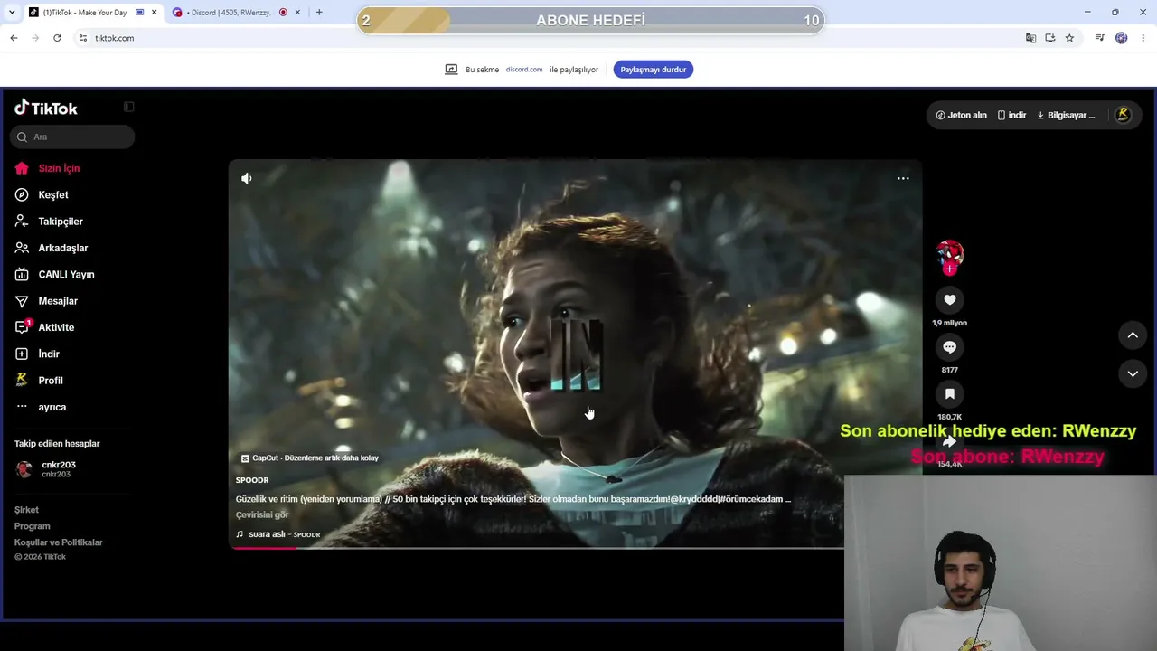Open Koşullar ve Politikalar link
Screen dimensions: 1157x651
pos(59,542)
